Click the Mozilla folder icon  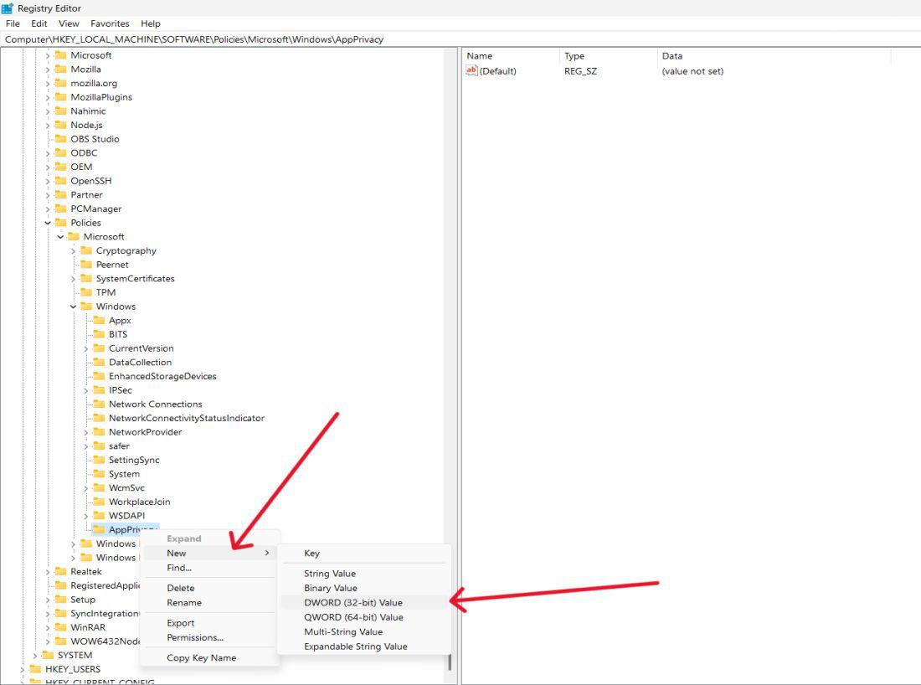60,69
